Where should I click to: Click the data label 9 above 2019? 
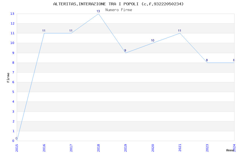125,50
